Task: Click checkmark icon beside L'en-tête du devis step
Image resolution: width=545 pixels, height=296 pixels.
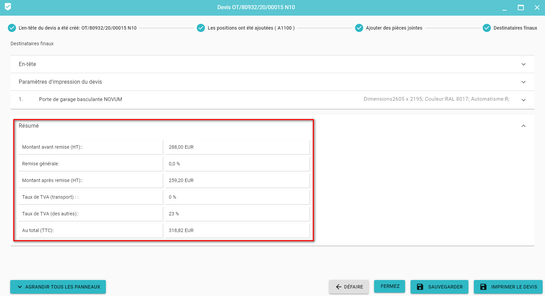Action: [12, 28]
